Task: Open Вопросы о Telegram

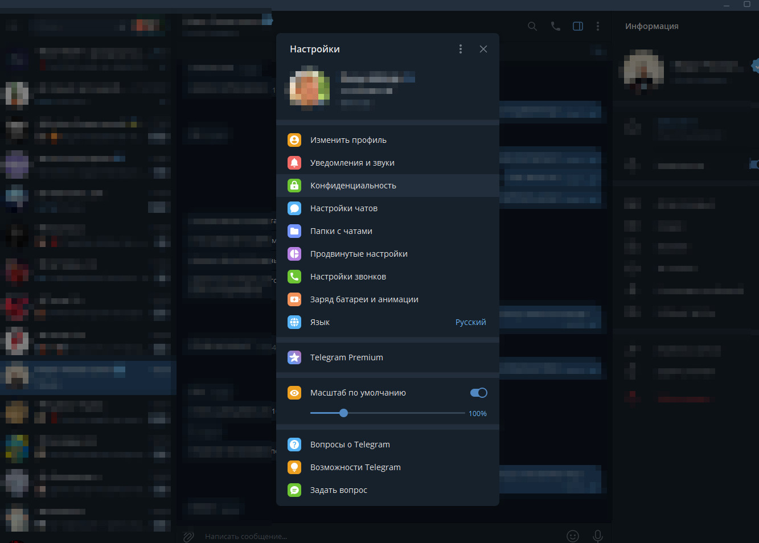Action: point(350,445)
